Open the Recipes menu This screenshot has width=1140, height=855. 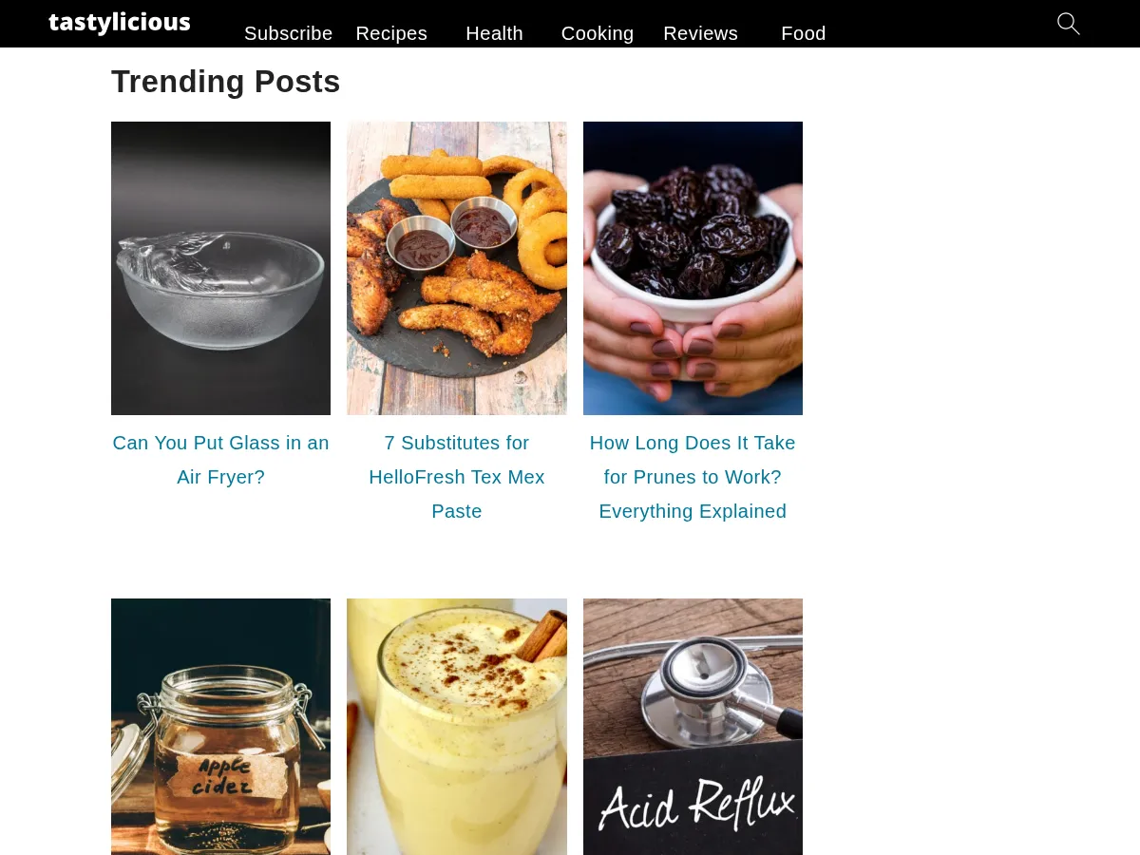[x=391, y=33]
